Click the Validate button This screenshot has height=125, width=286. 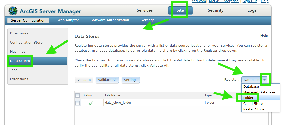tap(84, 80)
